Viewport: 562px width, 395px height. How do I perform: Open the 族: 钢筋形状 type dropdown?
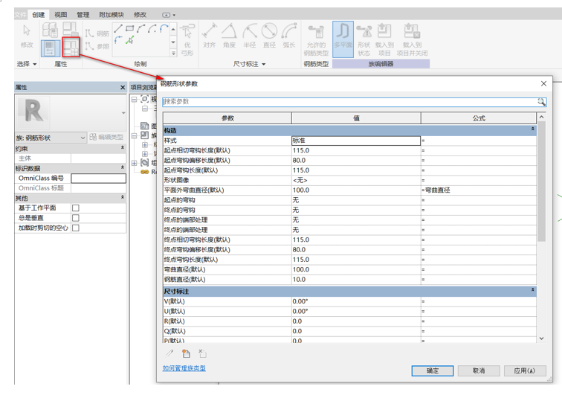point(82,138)
